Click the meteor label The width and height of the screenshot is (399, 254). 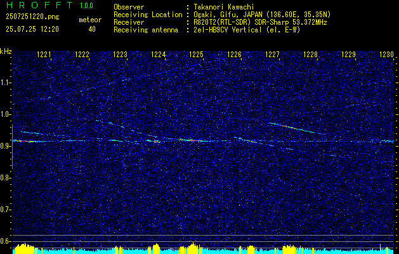pyautogui.click(x=90, y=20)
